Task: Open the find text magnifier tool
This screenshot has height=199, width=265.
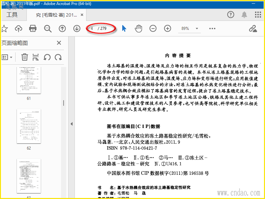Action: coord(48,29)
